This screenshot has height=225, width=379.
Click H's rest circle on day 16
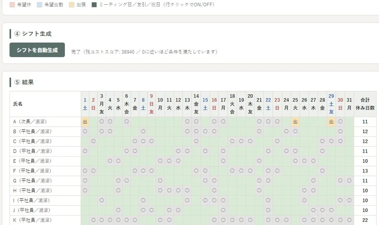[x=214, y=190]
